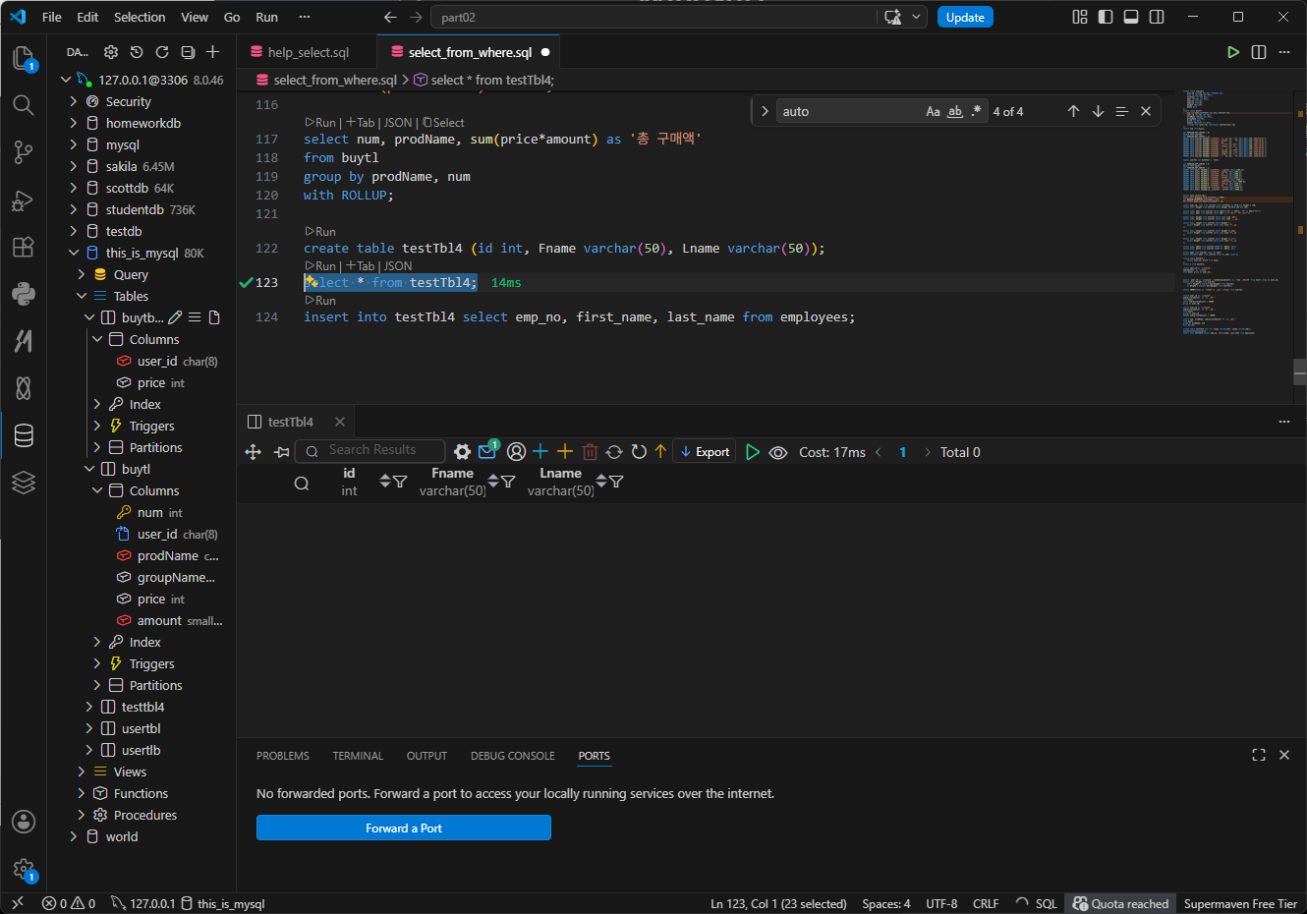Open the Source Control view

24,152
